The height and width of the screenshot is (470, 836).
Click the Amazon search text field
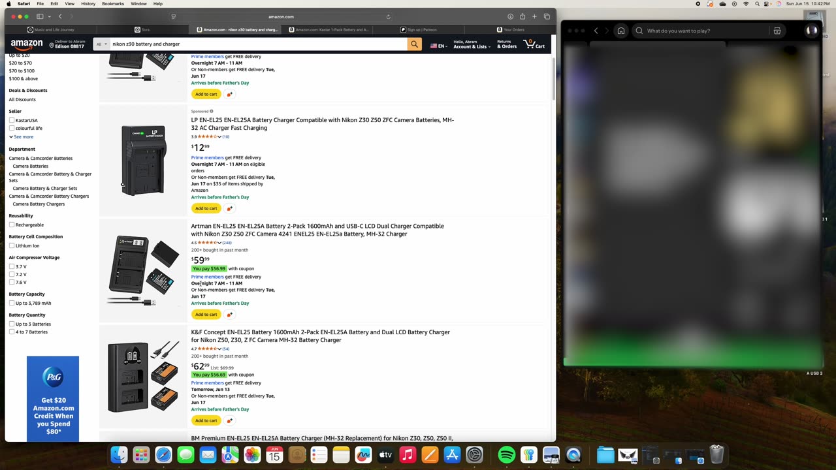tap(258, 44)
